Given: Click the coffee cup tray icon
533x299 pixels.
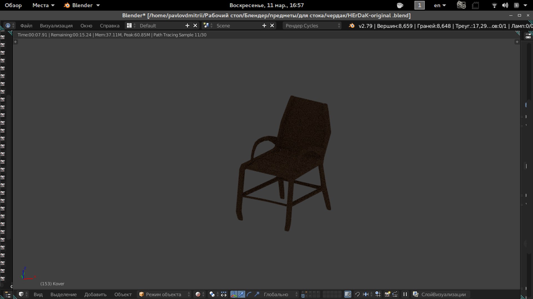Looking at the screenshot, I should click(400, 5).
